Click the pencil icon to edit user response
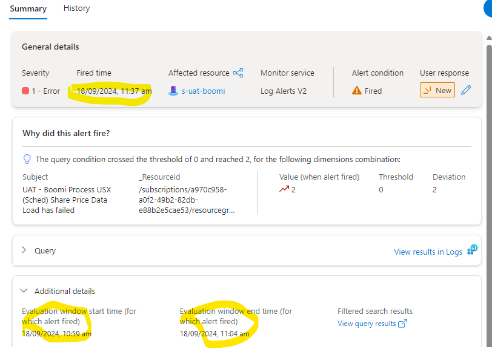 (x=466, y=90)
